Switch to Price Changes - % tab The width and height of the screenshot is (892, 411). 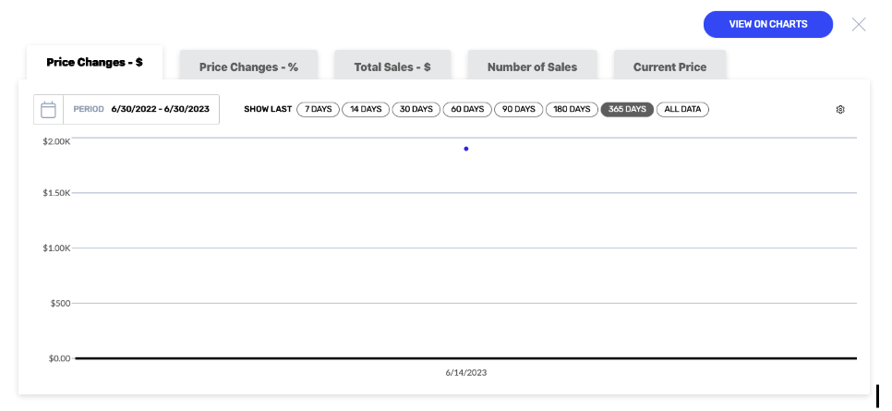coord(248,66)
